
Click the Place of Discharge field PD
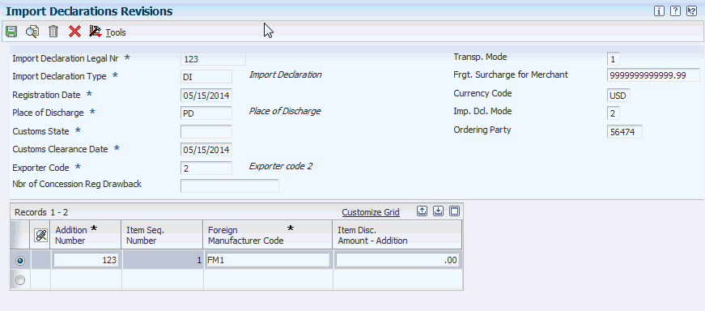[x=206, y=113]
